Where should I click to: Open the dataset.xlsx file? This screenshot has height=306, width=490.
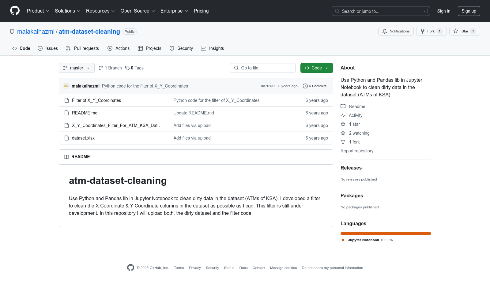83,138
